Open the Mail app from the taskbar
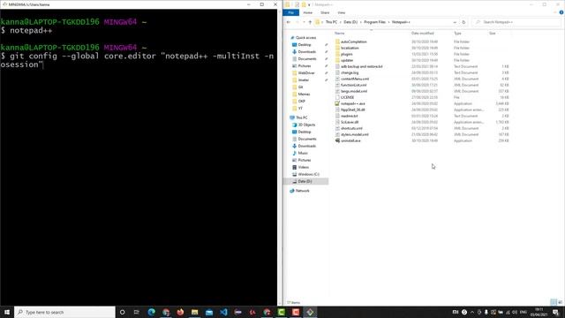Screen dimensions: 565x318 tap(209, 312)
